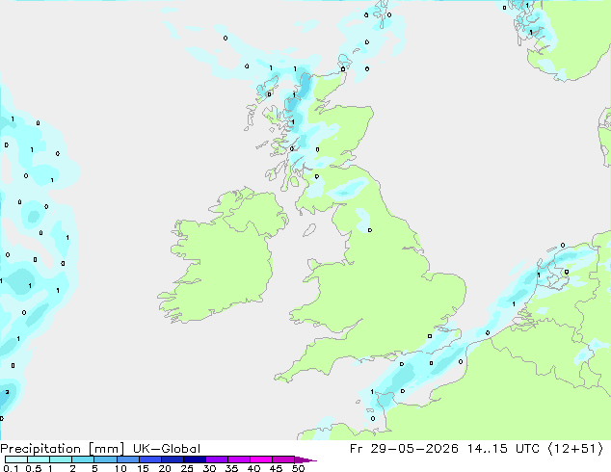Click the '25' legend scale value

187,468
